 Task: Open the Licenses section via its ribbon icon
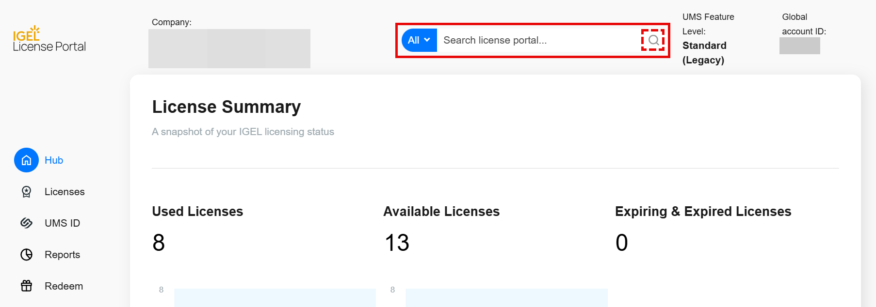[x=26, y=191]
